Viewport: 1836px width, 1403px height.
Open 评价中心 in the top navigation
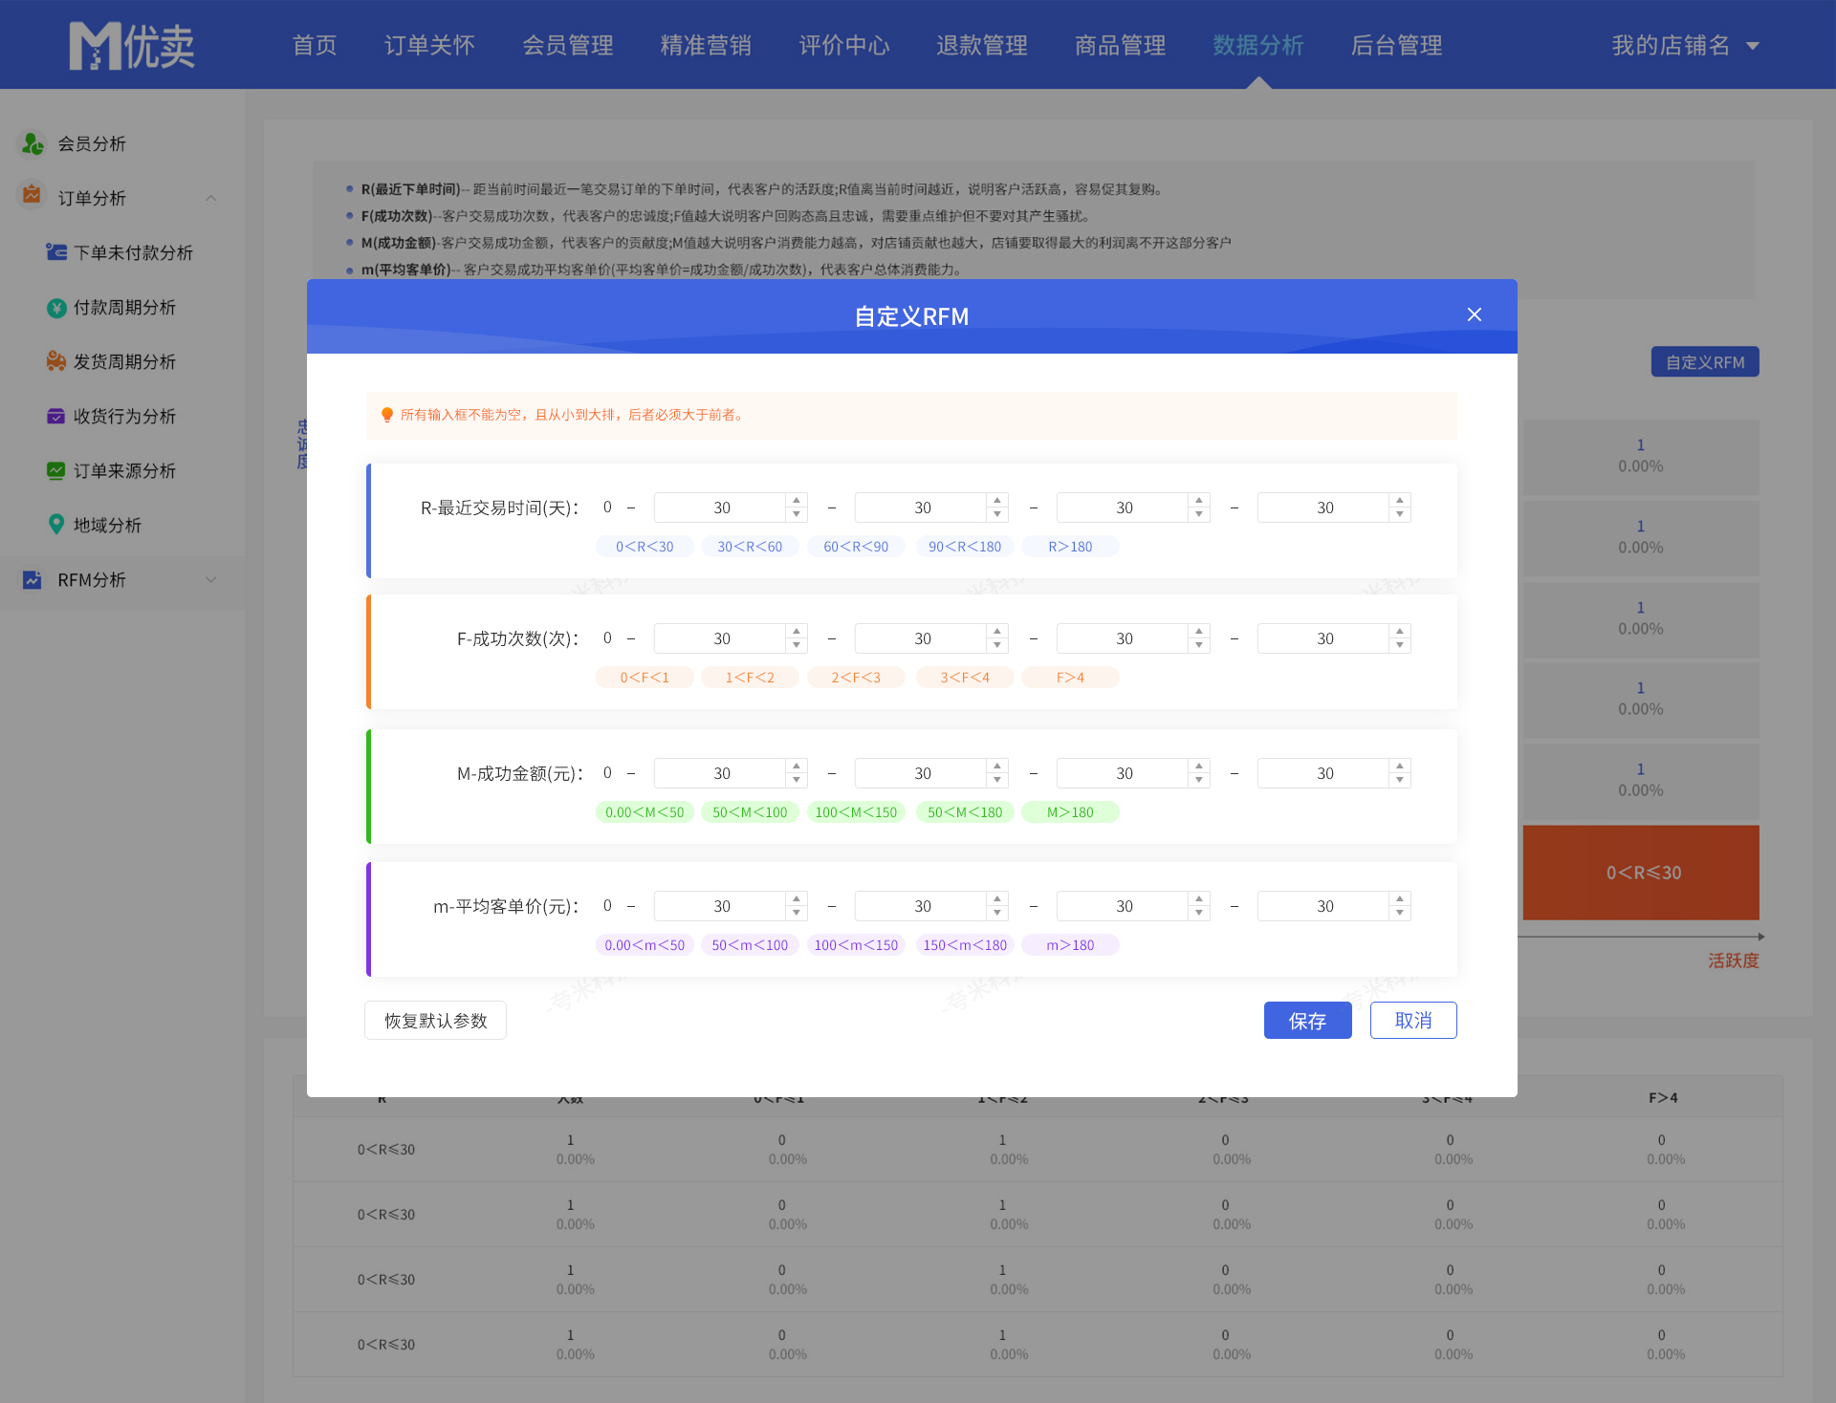pos(844,45)
